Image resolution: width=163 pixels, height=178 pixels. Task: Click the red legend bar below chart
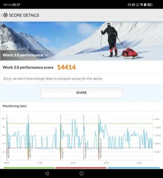[81, 168]
